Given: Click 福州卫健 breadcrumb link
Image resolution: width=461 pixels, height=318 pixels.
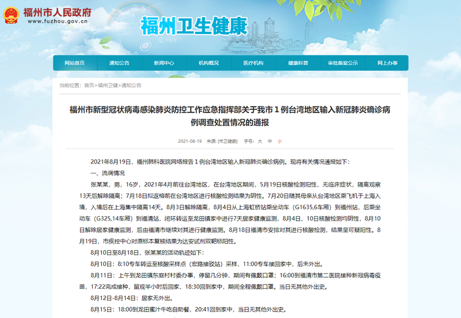Looking at the screenshot, I should pos(108,85).
